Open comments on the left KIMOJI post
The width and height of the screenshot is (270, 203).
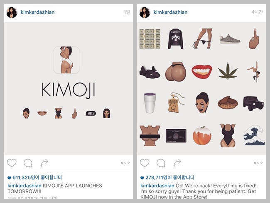pyautogui.click(x=28, y=163)
